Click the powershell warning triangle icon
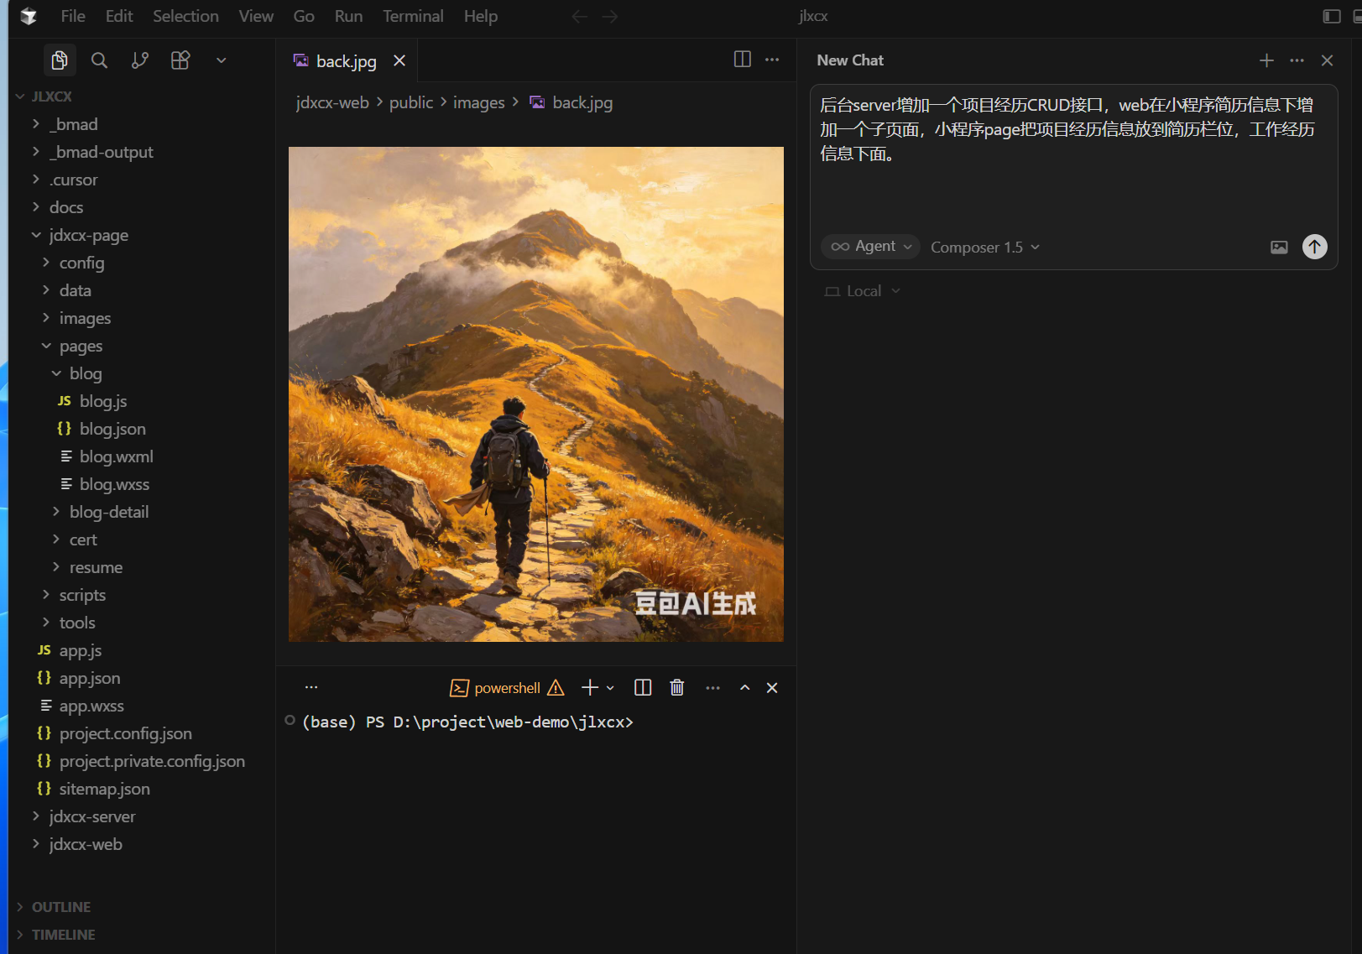The image size is (1362, 954). [x=556, y=688]
